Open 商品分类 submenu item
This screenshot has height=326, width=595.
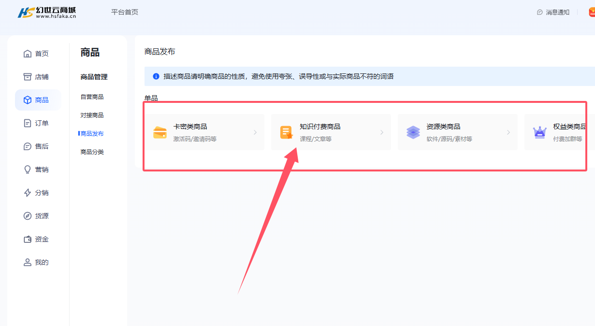[92, 152]
